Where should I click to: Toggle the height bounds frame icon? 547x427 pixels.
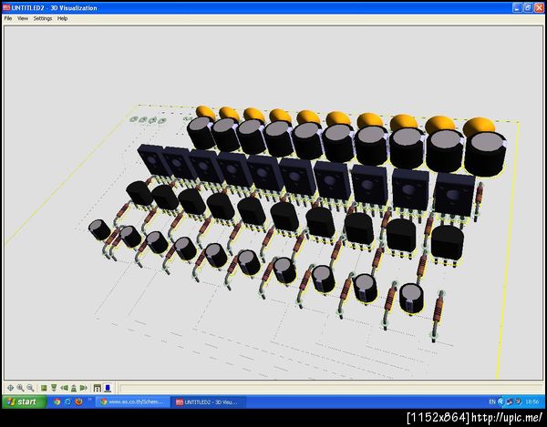click(x=98, y=388)
